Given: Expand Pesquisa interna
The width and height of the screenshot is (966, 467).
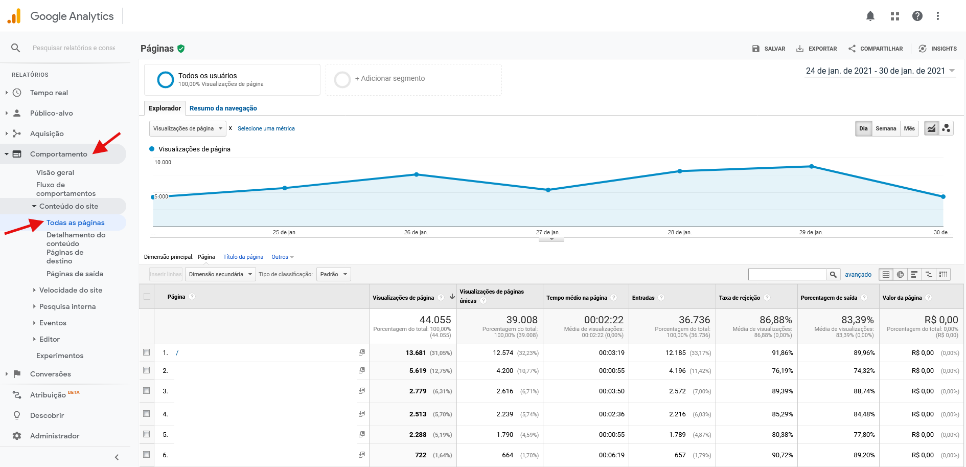Looking at the screenshot, I should (x=67, y=306).
